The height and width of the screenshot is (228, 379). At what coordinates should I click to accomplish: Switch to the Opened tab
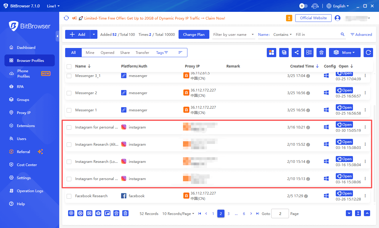[107, 52]
